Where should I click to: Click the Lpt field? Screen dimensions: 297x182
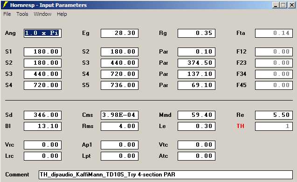(119, 156)
